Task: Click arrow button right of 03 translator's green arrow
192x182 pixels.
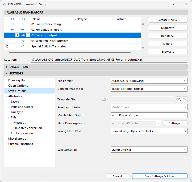Action: click(28, 35)
